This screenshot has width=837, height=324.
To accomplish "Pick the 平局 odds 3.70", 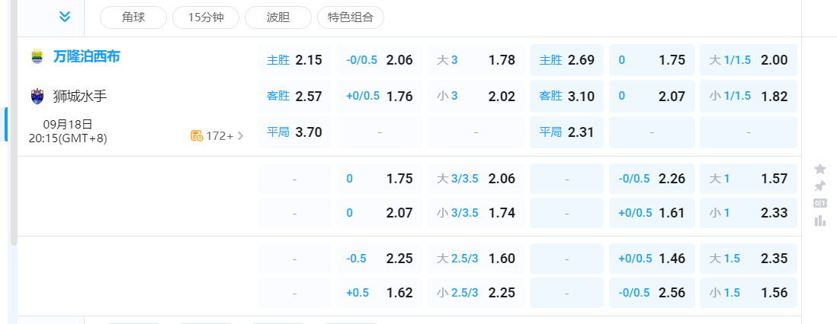I will (294, 132).
